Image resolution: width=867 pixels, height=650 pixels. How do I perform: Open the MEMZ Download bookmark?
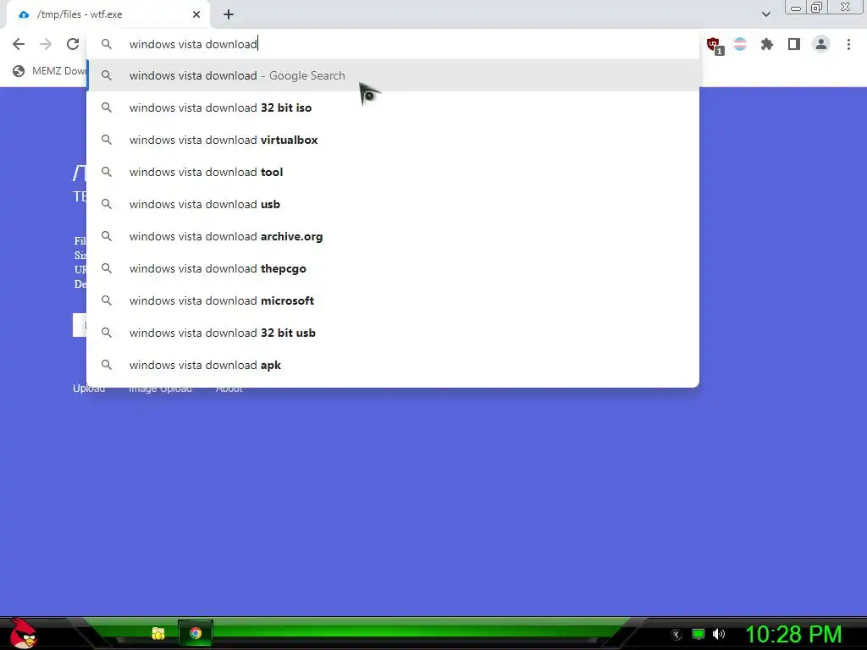click(x=50, y=71)
